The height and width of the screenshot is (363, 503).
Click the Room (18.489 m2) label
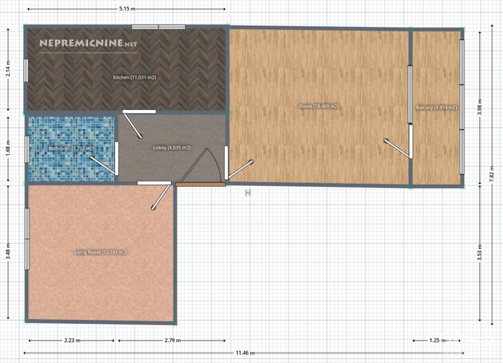coord(319,106)
